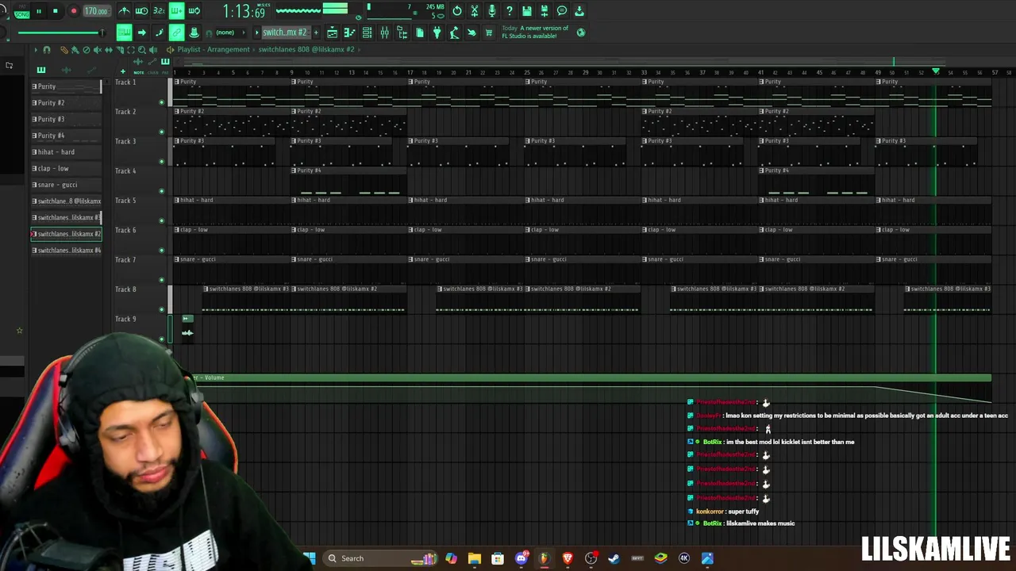
Task: Click the globe online news icon
Action: coord(581,33)
